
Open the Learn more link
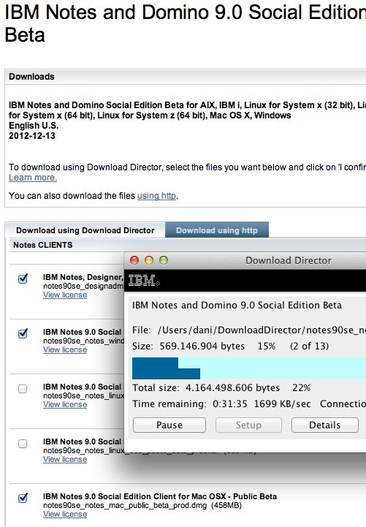pos(33,178)
